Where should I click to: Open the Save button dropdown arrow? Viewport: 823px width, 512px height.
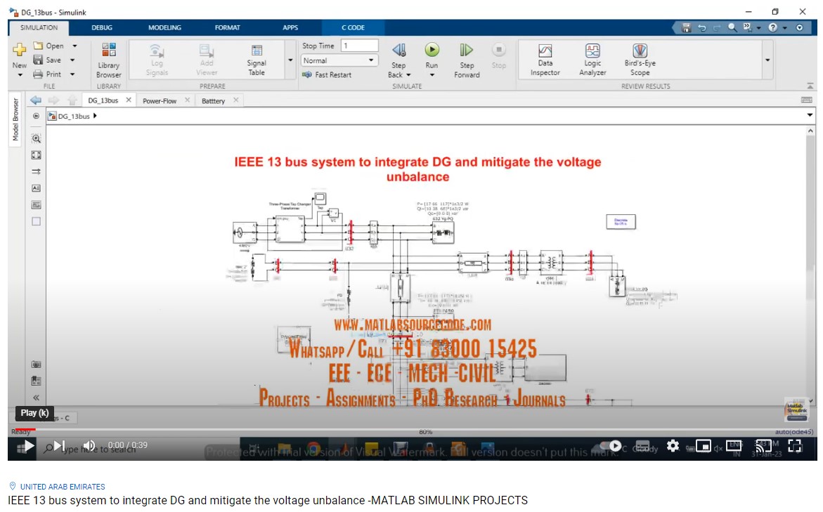pos(74,60)
